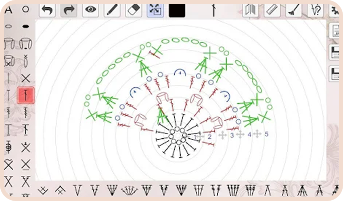Select the X with mark above it
Screen dimensions: 343x201
[25, 147]
